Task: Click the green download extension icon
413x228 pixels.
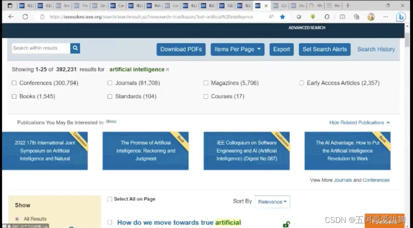Action: (x=313, y=17)
